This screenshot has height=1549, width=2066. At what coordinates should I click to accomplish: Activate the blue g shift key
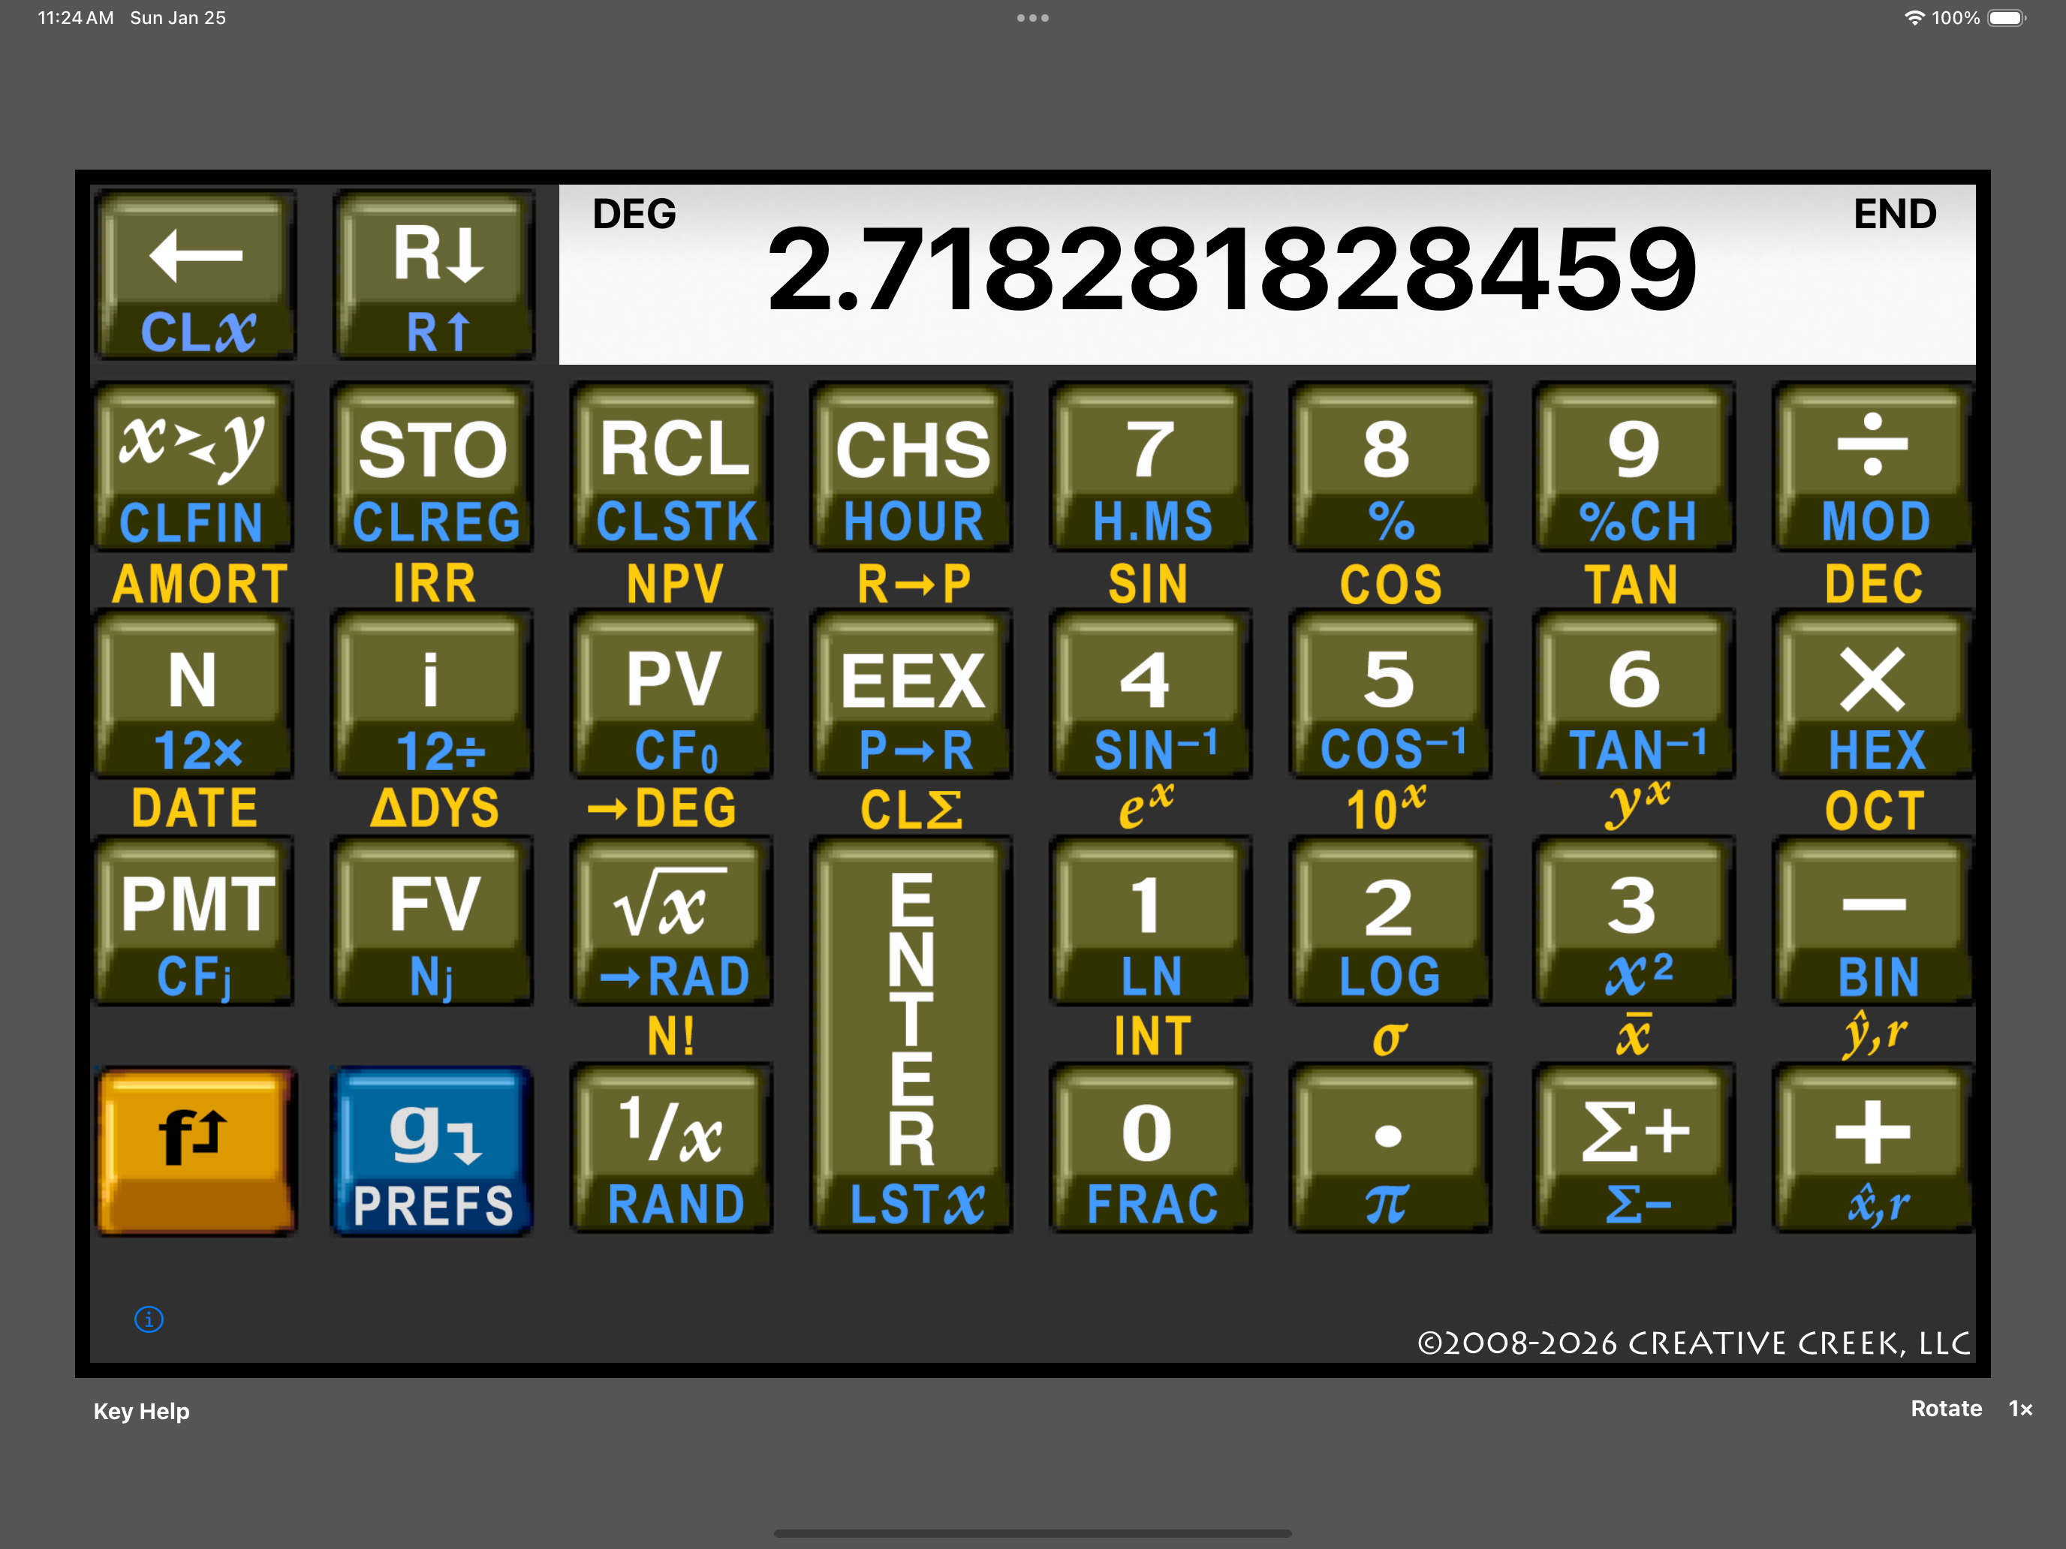coord(433,1150)
